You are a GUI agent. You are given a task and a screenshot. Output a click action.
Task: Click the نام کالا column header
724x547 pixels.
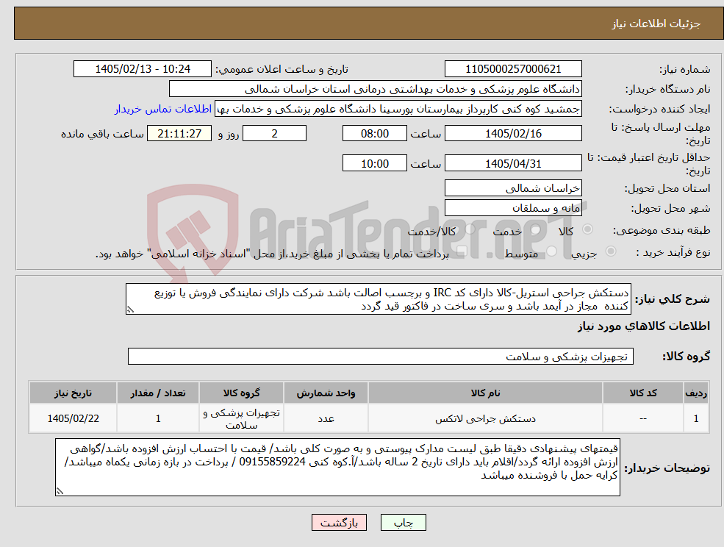[485, 393]
